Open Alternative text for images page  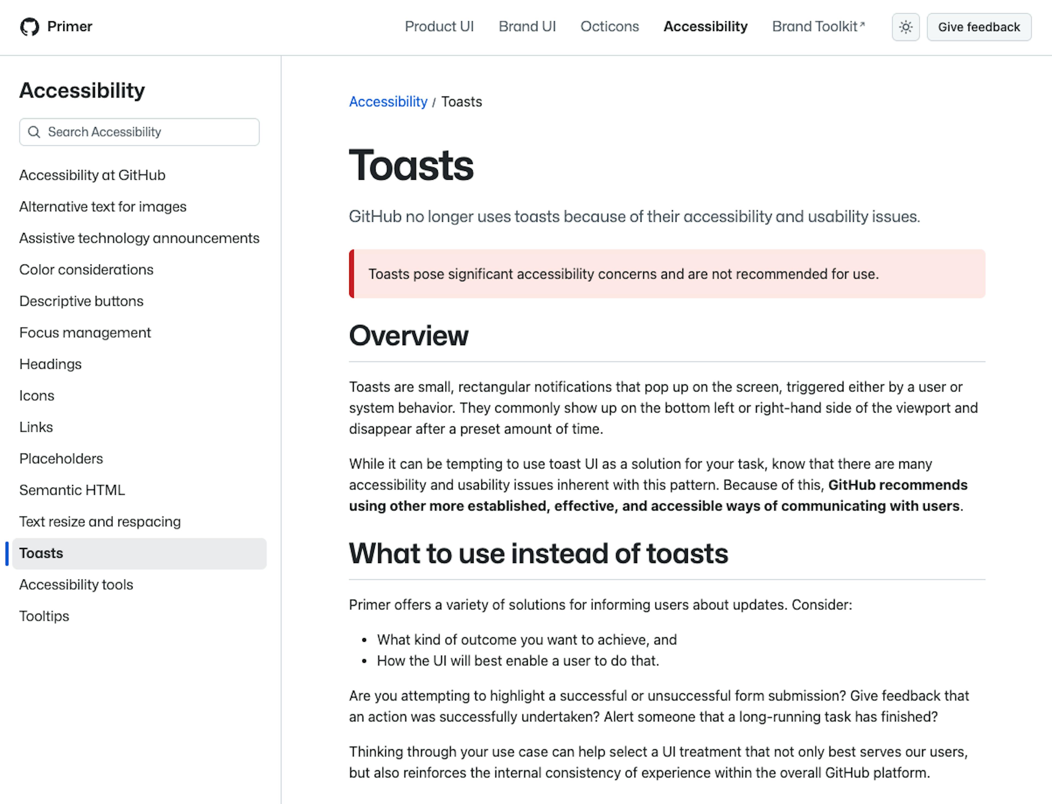(x=103, y=206)
